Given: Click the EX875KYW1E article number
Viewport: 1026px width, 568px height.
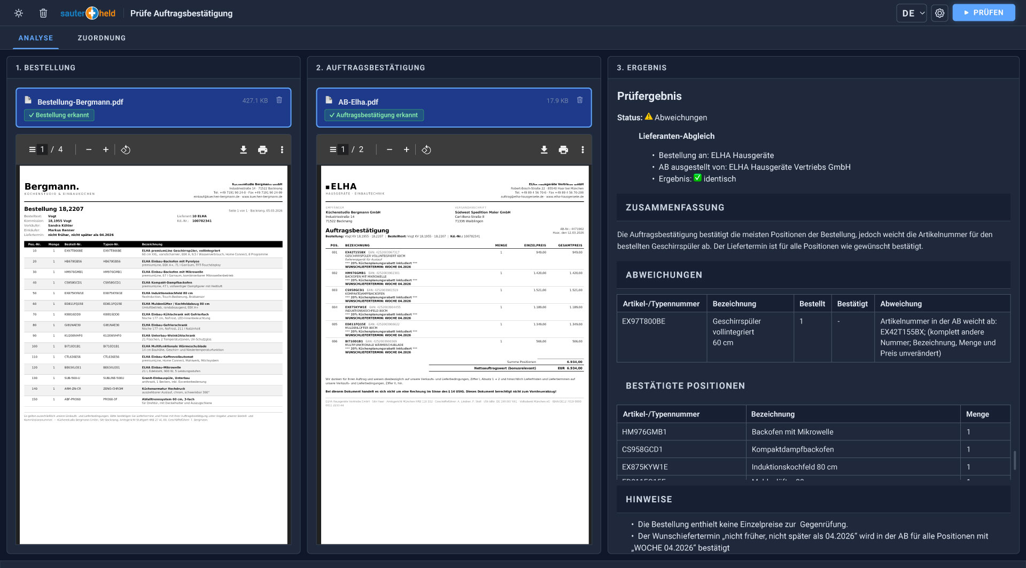Looking at the screenshot, I should pos(645,467).
